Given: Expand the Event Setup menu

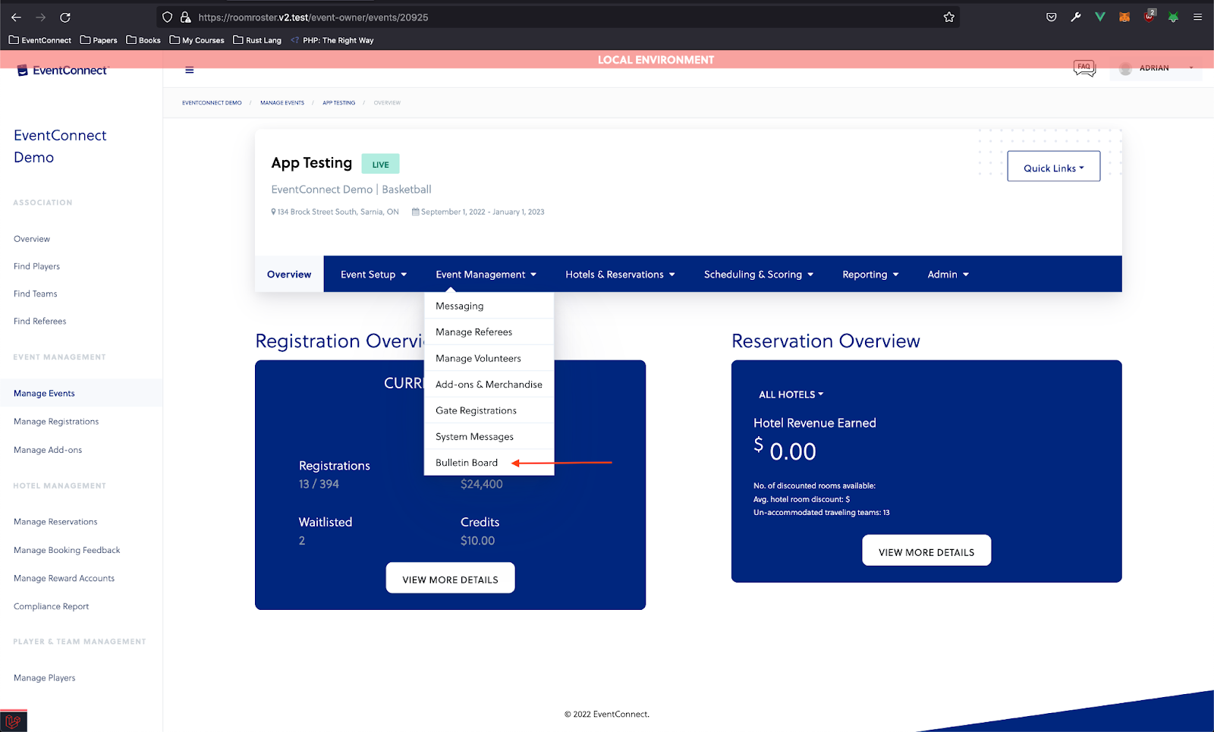Looking at the screenshot, I should pos(373,275).
